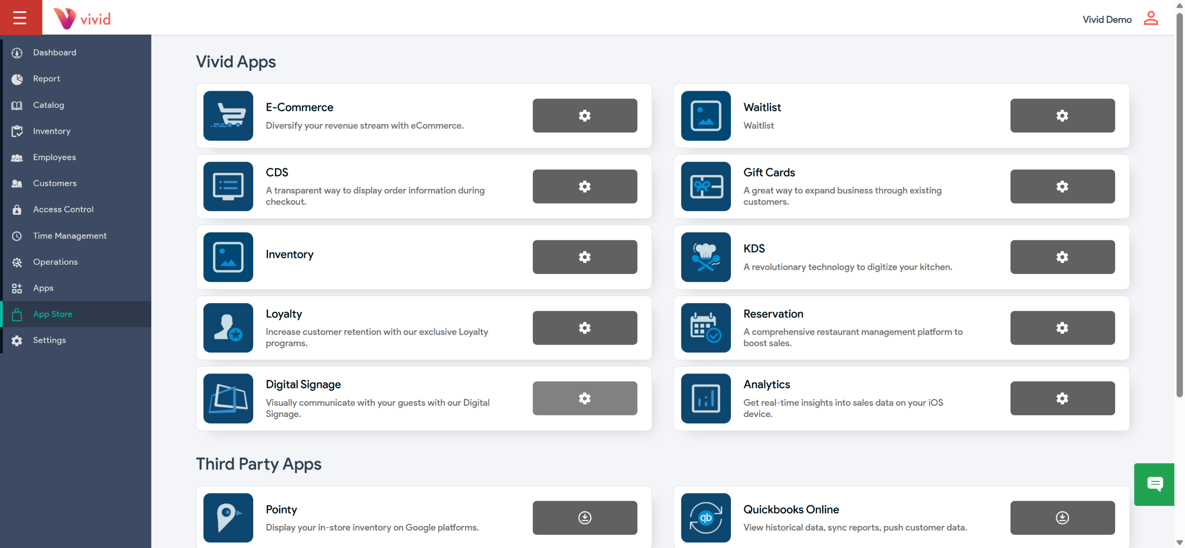Download the Pointy app
This screenshot has width=1185, height=548.
(x=585, y=517)
